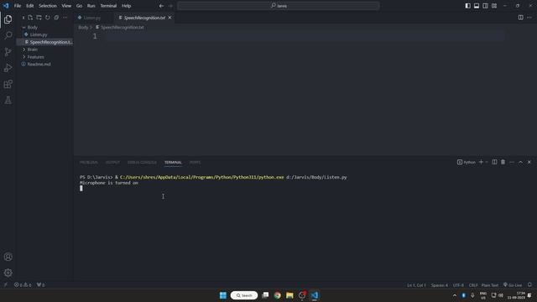Open the Run and Debug view

tap(8, 68)
